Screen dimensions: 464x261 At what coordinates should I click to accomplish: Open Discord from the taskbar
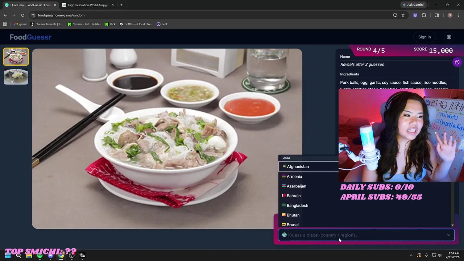[50, 255]
